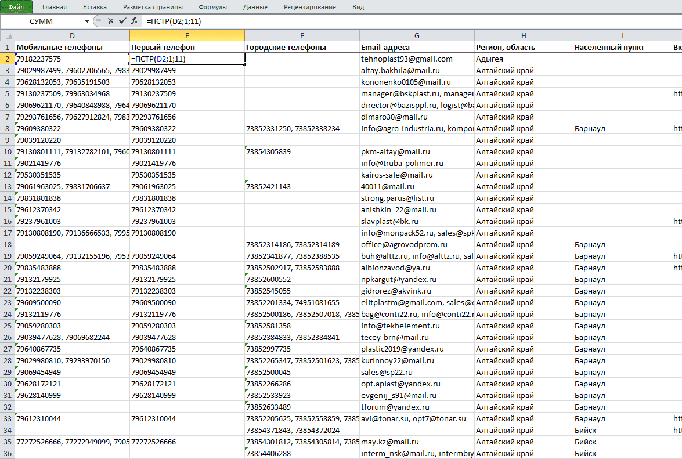682x459 pixels.
Task: Click cell with tehnoplast93@gmail.com
Action: (x=417, y=59)
